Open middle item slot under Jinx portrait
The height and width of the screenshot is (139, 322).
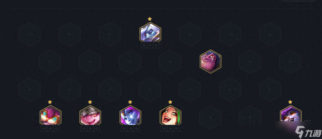(x=170, y=128)
